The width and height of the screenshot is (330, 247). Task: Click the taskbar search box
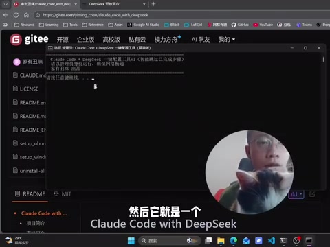[170, 241]
